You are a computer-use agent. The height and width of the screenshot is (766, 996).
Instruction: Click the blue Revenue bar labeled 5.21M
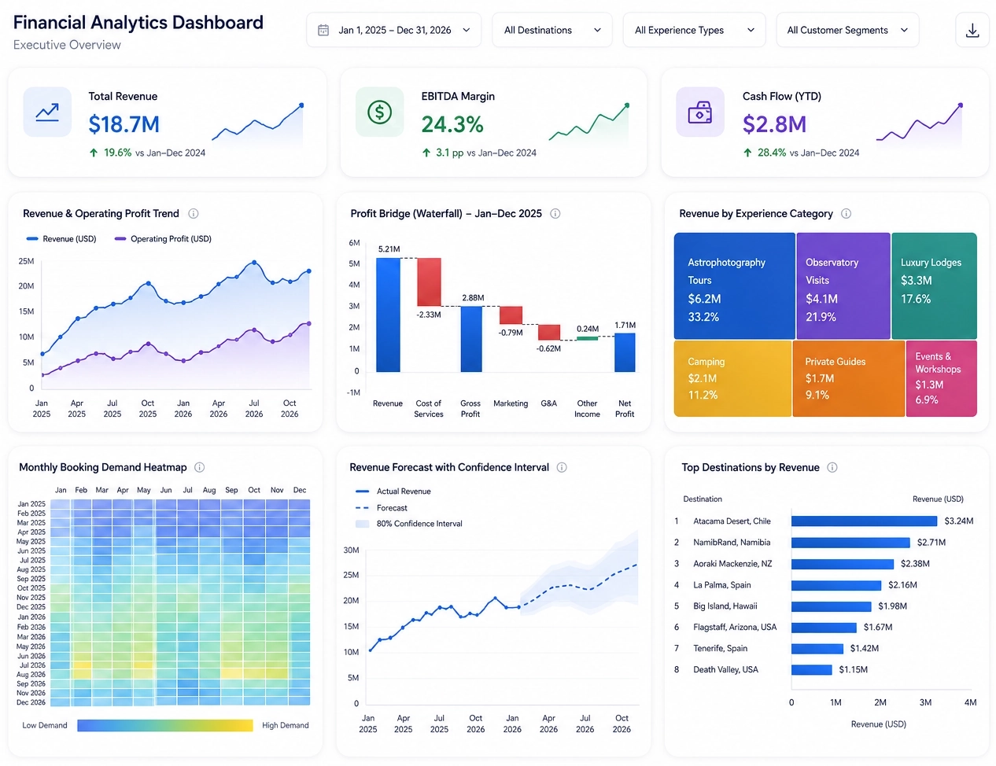point(388,315)
